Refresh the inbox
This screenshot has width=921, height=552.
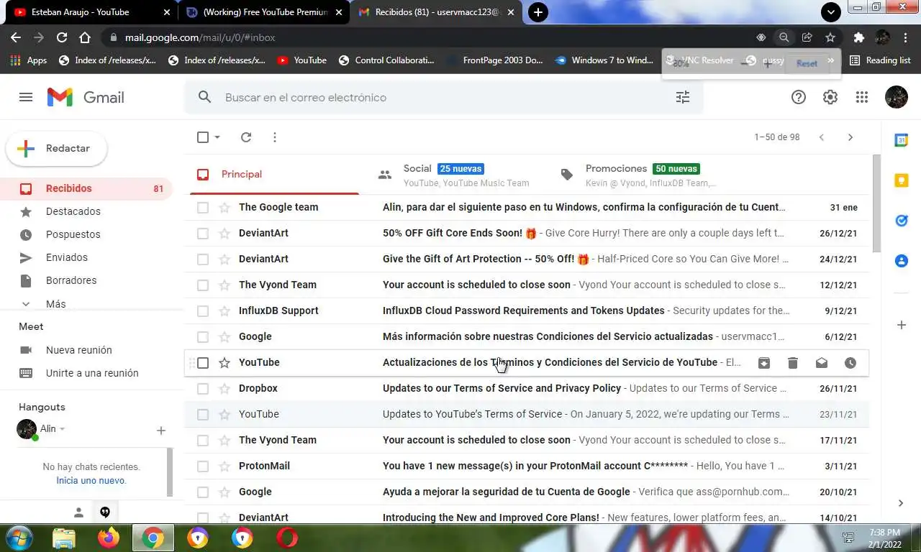pos(246,137)
